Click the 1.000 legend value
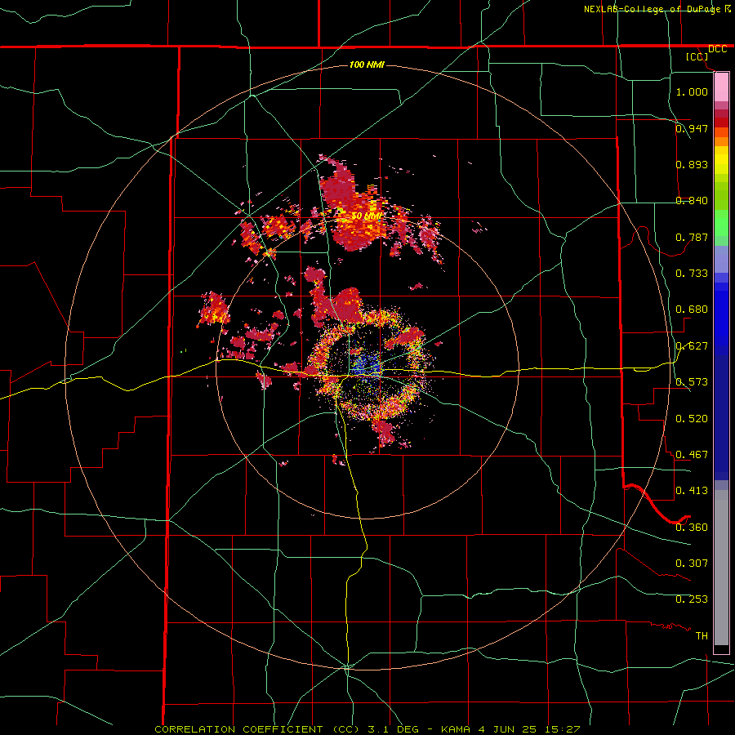 pos(692,91)
